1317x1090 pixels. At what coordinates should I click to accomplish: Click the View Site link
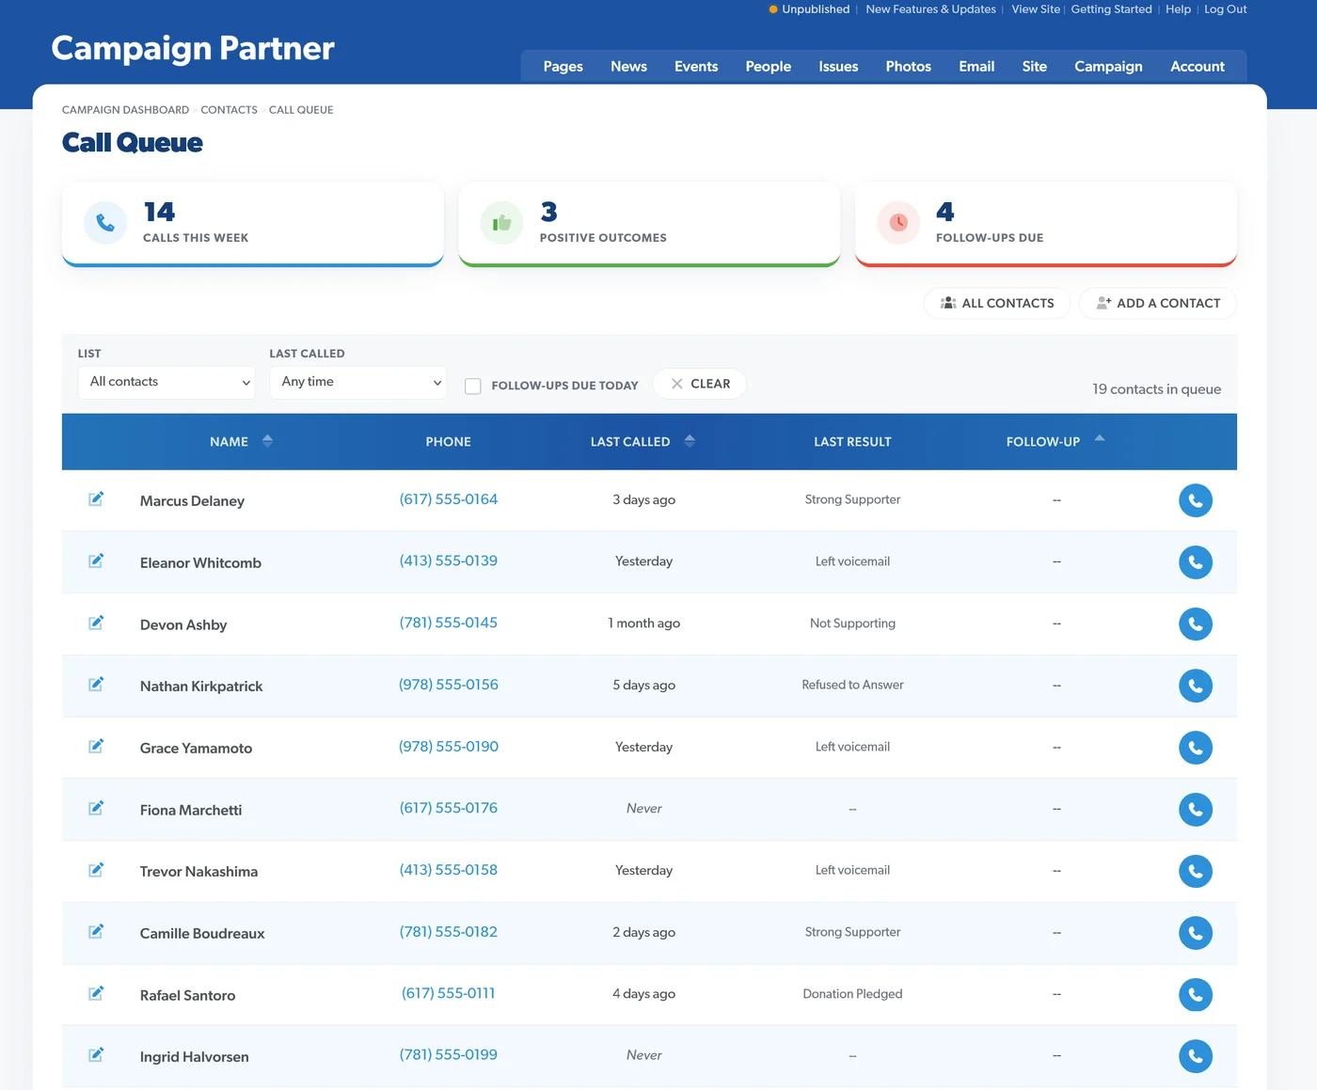1036,9
